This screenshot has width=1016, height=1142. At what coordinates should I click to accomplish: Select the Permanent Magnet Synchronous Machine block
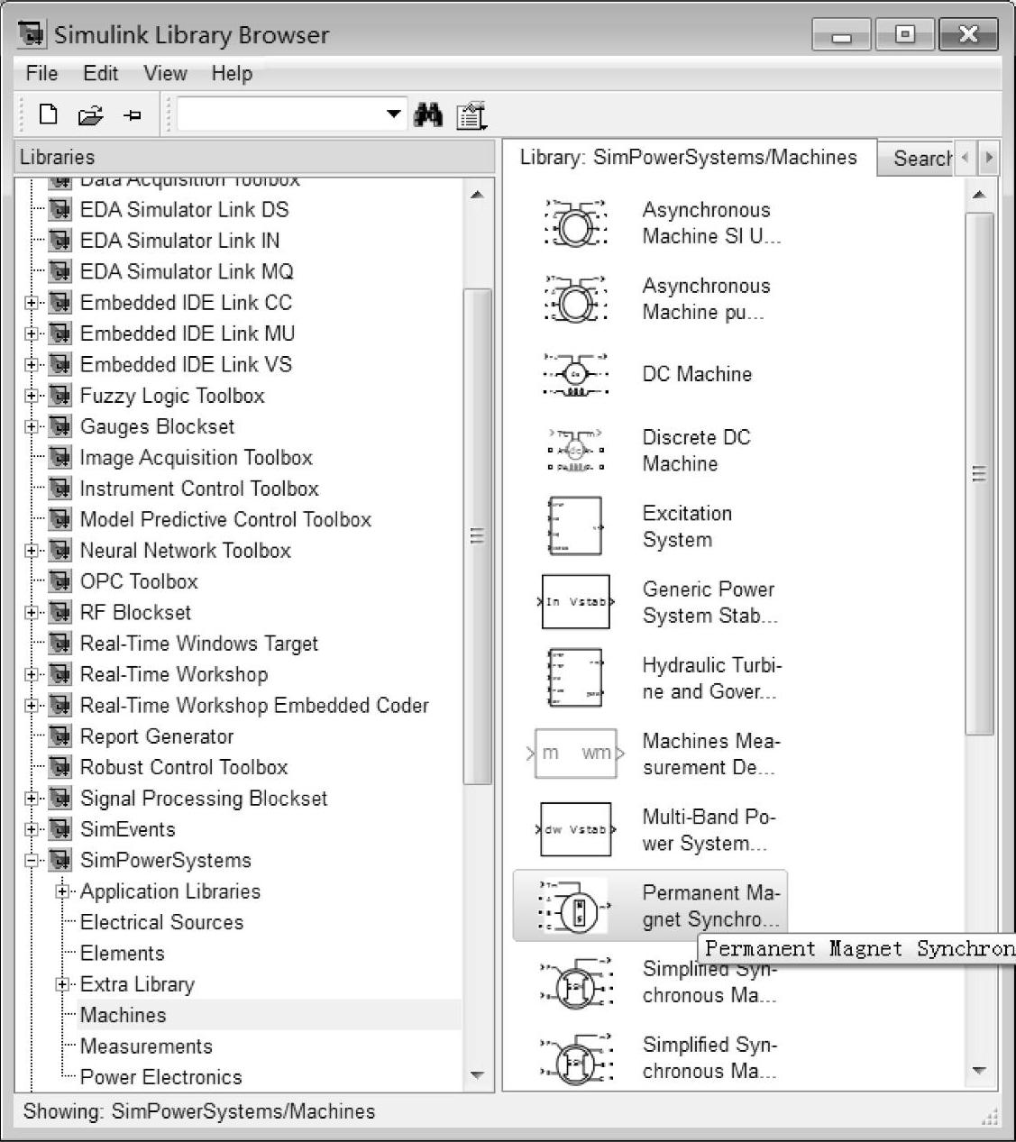click(649, 905)
